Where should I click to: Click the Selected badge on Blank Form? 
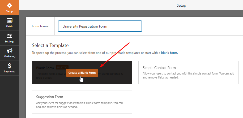tap(62, 68)
